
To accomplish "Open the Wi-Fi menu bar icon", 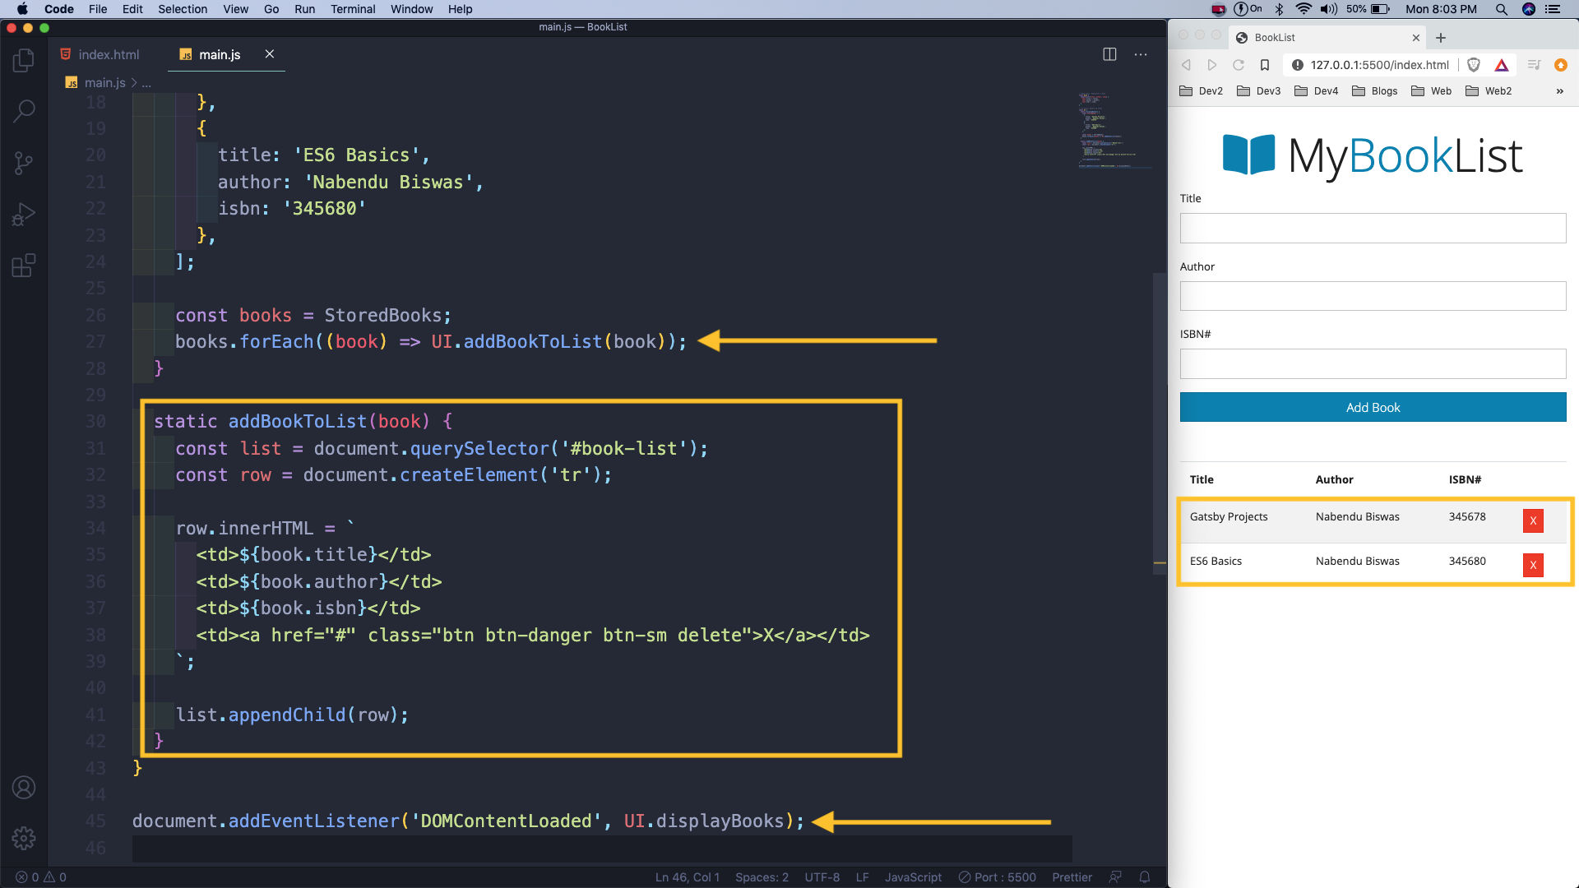I will [x=1303, y=9].
